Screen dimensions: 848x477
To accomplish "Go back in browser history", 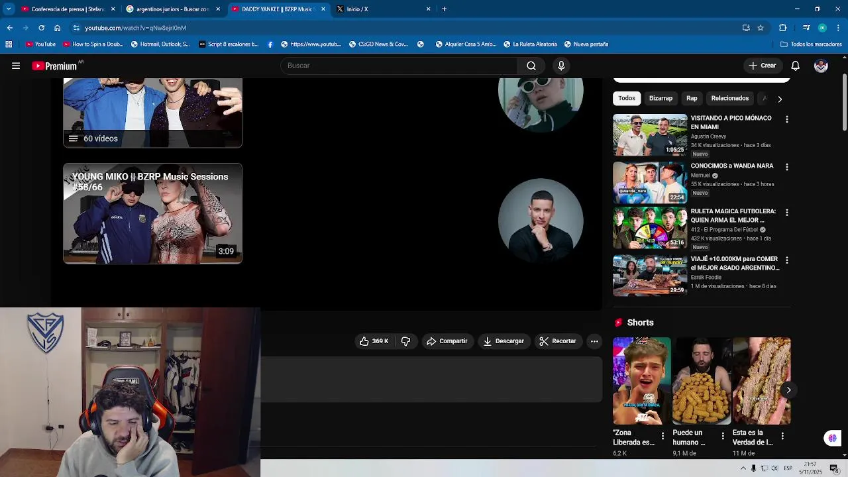I will [x=10, y=28].
